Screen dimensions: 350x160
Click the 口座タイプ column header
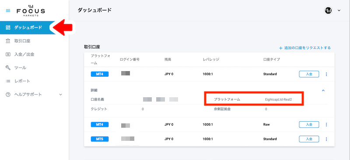pyautogui.click(x=272, y=59)
